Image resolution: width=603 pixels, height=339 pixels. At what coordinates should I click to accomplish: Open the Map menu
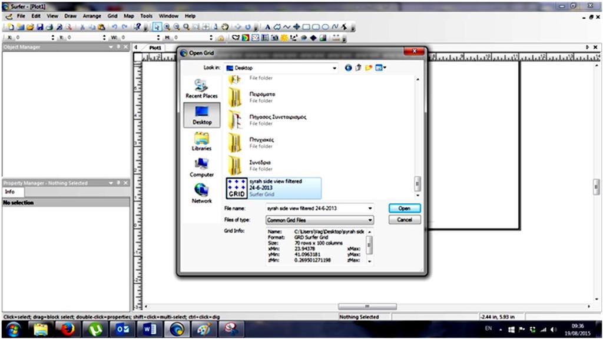(128, 16)
